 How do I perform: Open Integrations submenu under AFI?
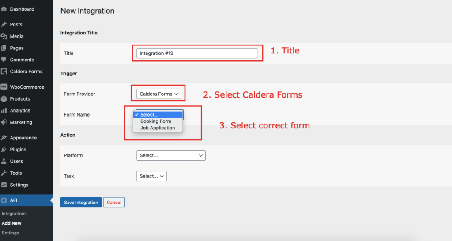pos(14,214)
